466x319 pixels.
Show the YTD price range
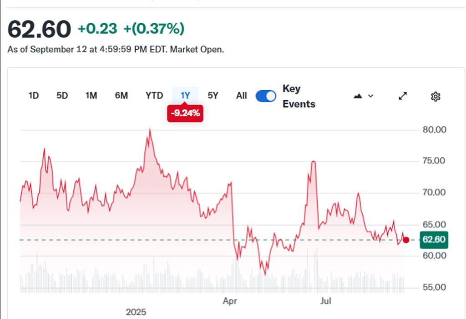[x=154, y=96]
